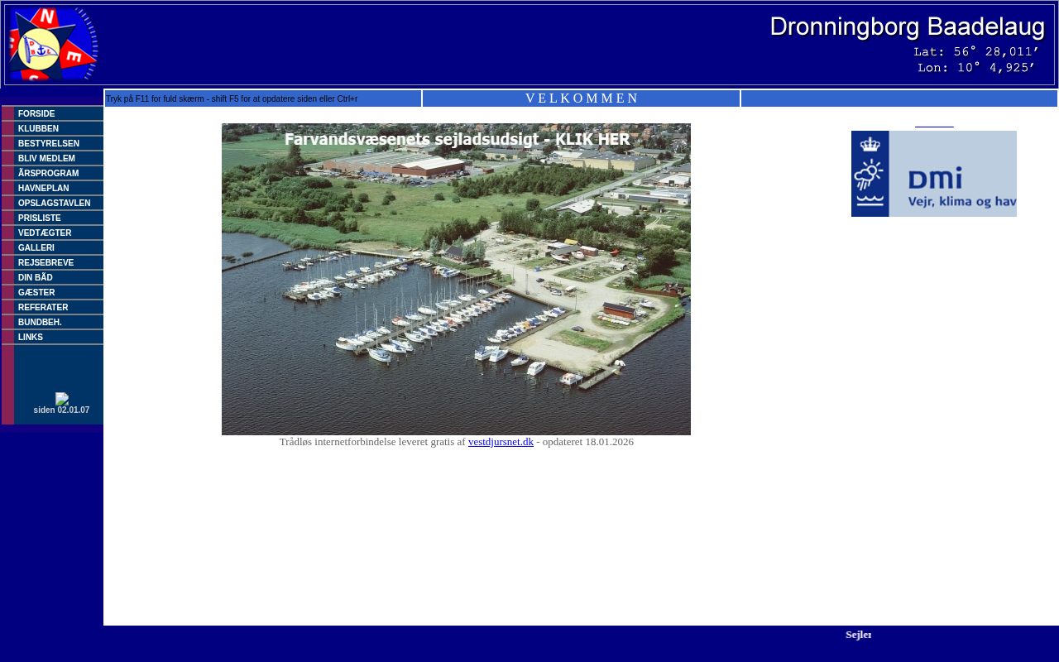Click the Dronningborg Baadelaug title banner
The height and width of the screenshot is (662, 1059).
click(x=907, y=44)
